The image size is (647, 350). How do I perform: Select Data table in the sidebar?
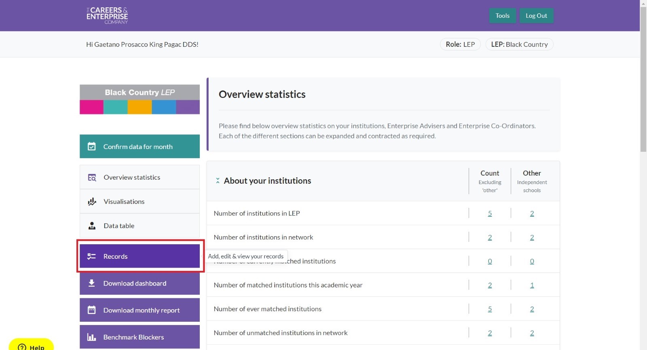[119, 226]
